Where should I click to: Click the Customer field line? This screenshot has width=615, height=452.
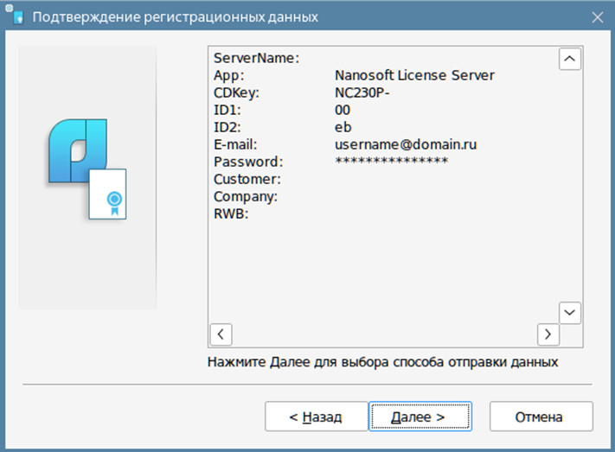(247, 179)
